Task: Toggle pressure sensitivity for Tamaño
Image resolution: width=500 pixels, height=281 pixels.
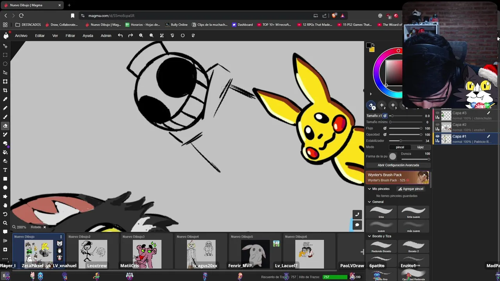Action: point(385,116)
